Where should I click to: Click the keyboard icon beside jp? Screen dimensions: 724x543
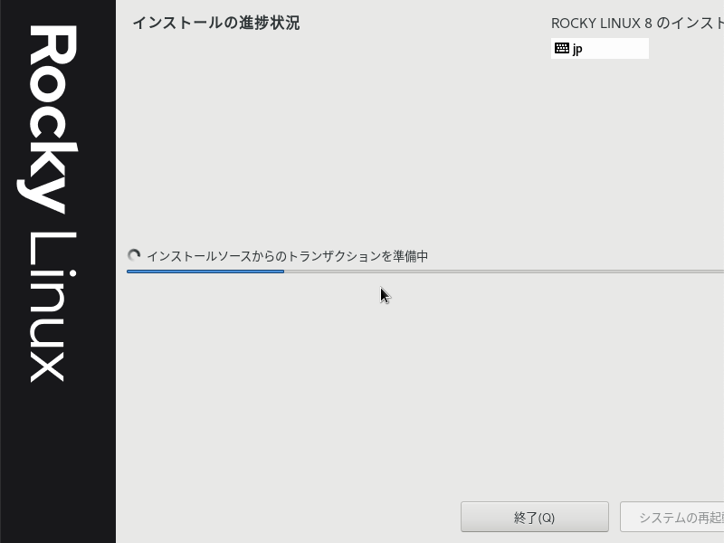point(561,48)
